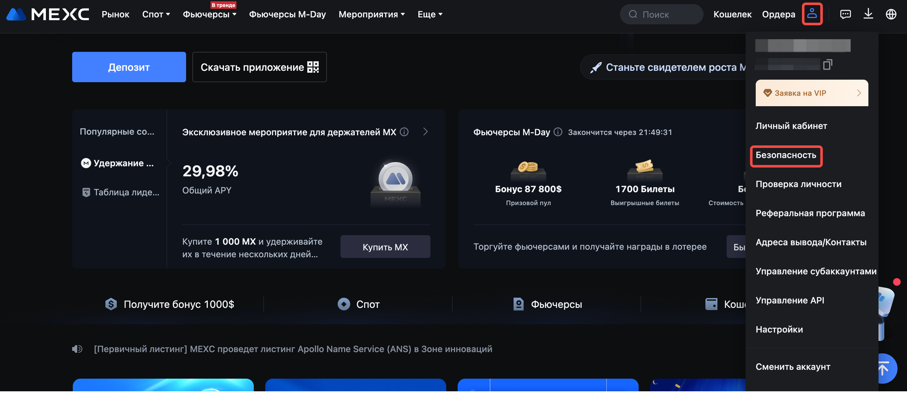
Task: Click Бонус 87 800$ text
Action: click(528, 189)
